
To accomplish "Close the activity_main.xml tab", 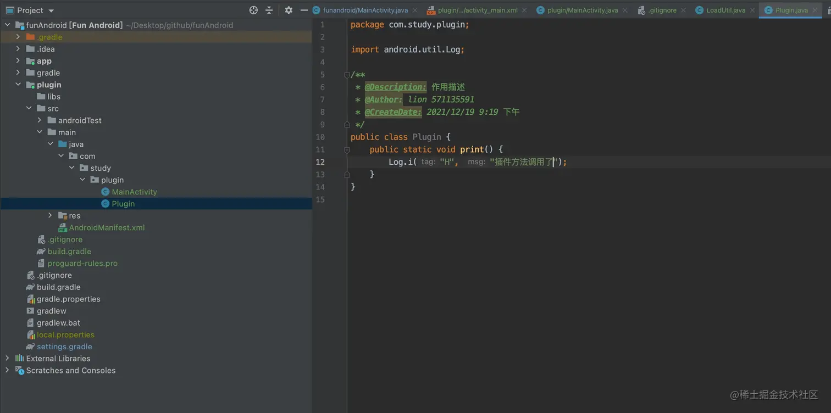I will 524,10.
